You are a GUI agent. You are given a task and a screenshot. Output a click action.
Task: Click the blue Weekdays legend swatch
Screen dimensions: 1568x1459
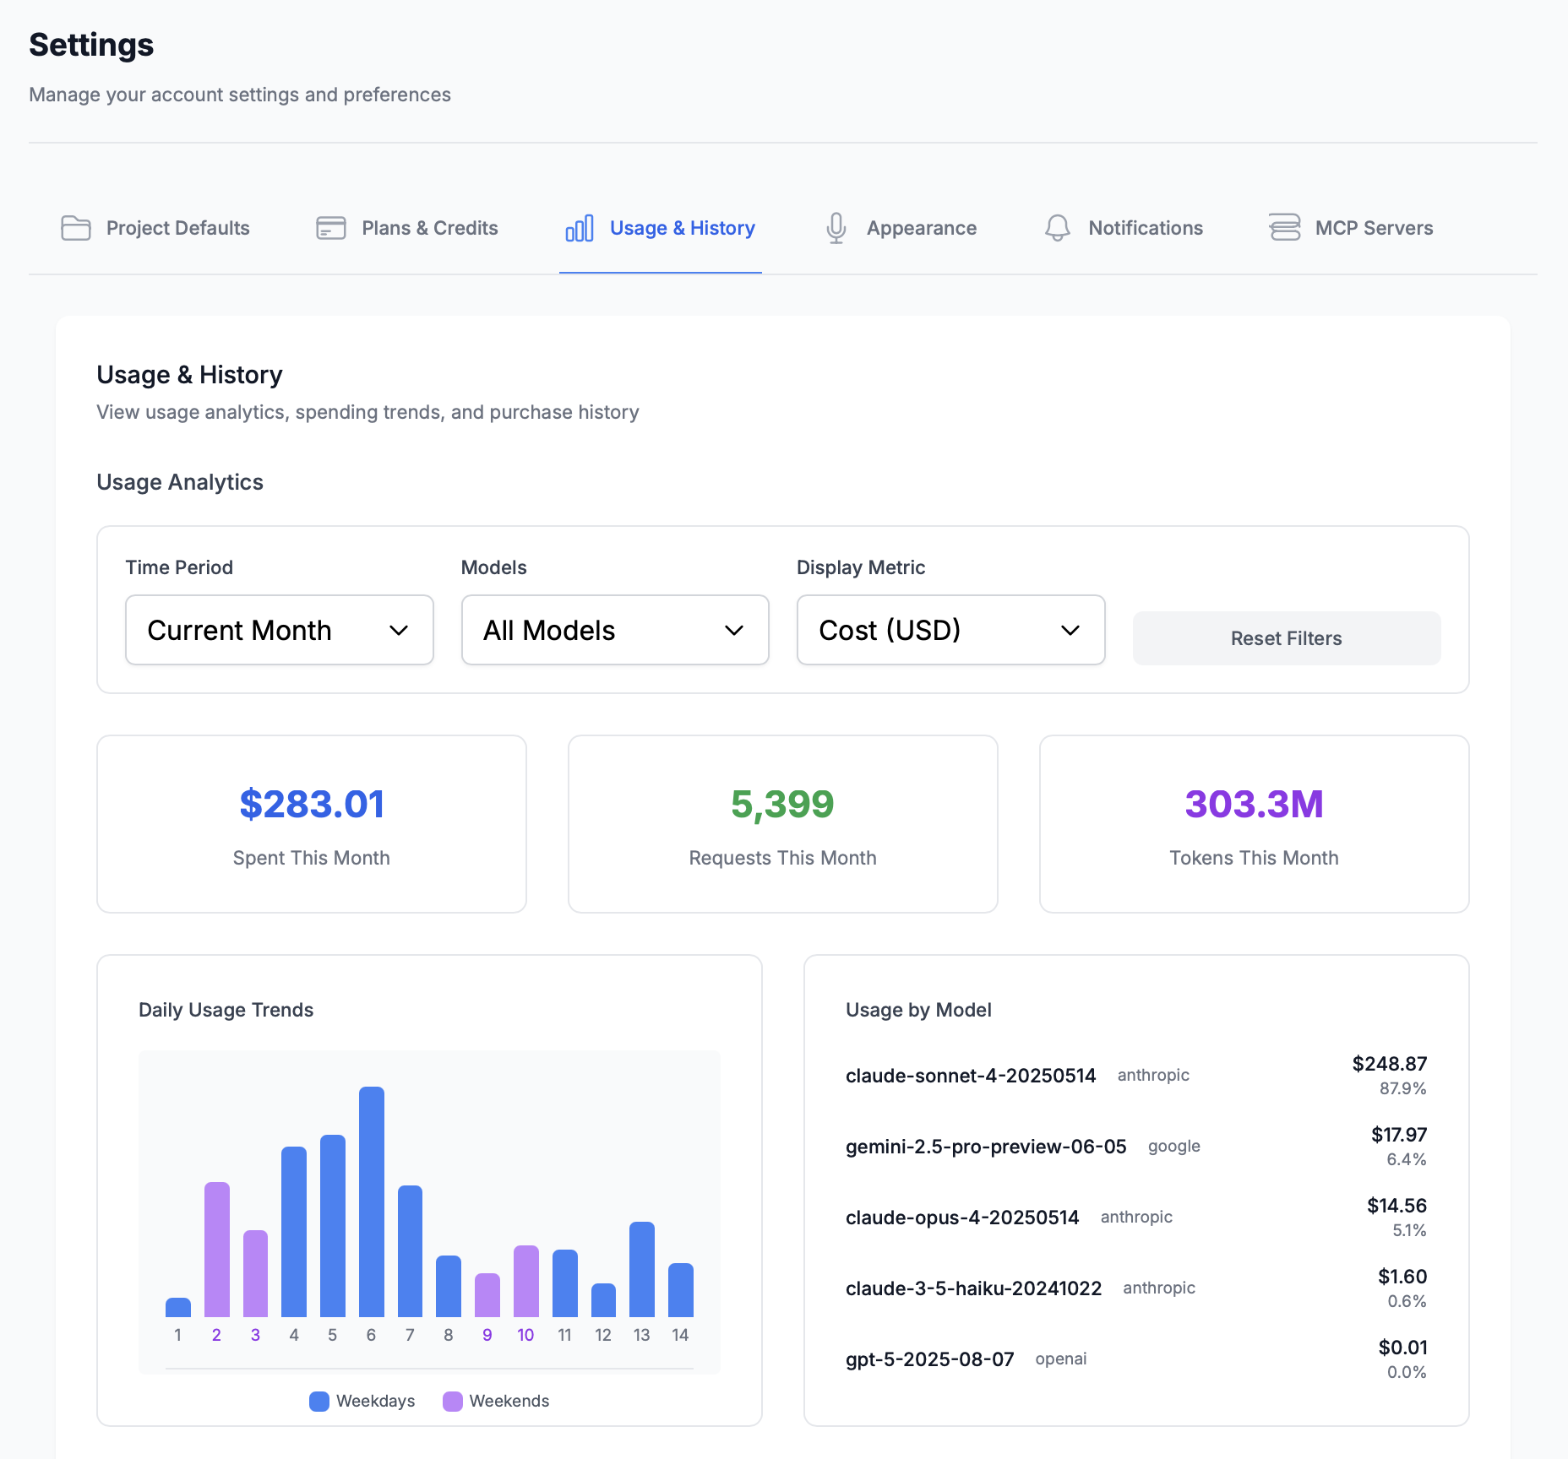(x=318, y=1401)
